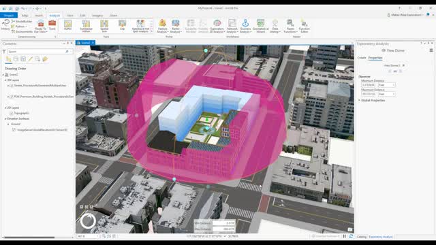This screenshot has height=245, width=436.
Task: Toggle PDX Premium Building Models layer
Action: [12, 97]
